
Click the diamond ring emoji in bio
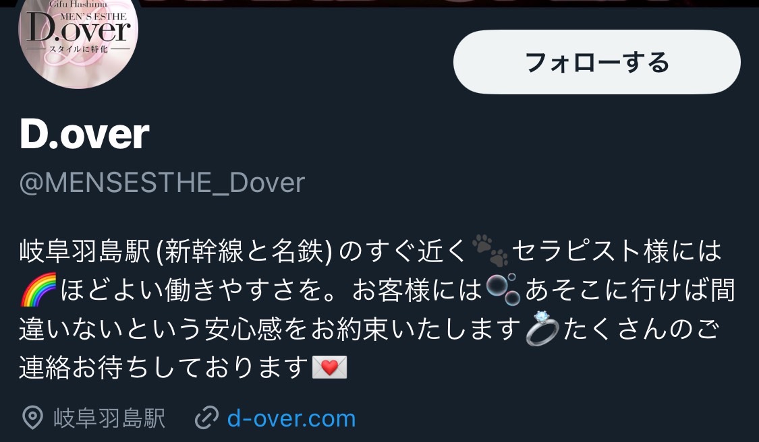tap(542, 328)
